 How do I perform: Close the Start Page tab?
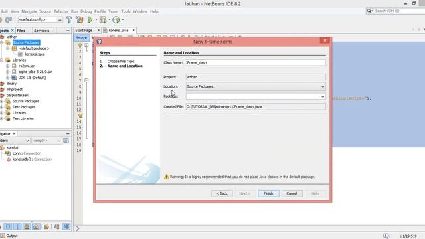point(99,30)
